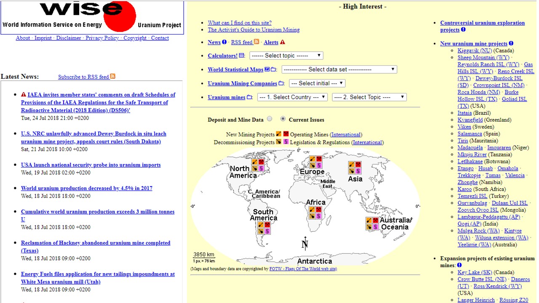Click info icon beside New uranium mine projects
539x303 pixels.
[x=511, y=43]
